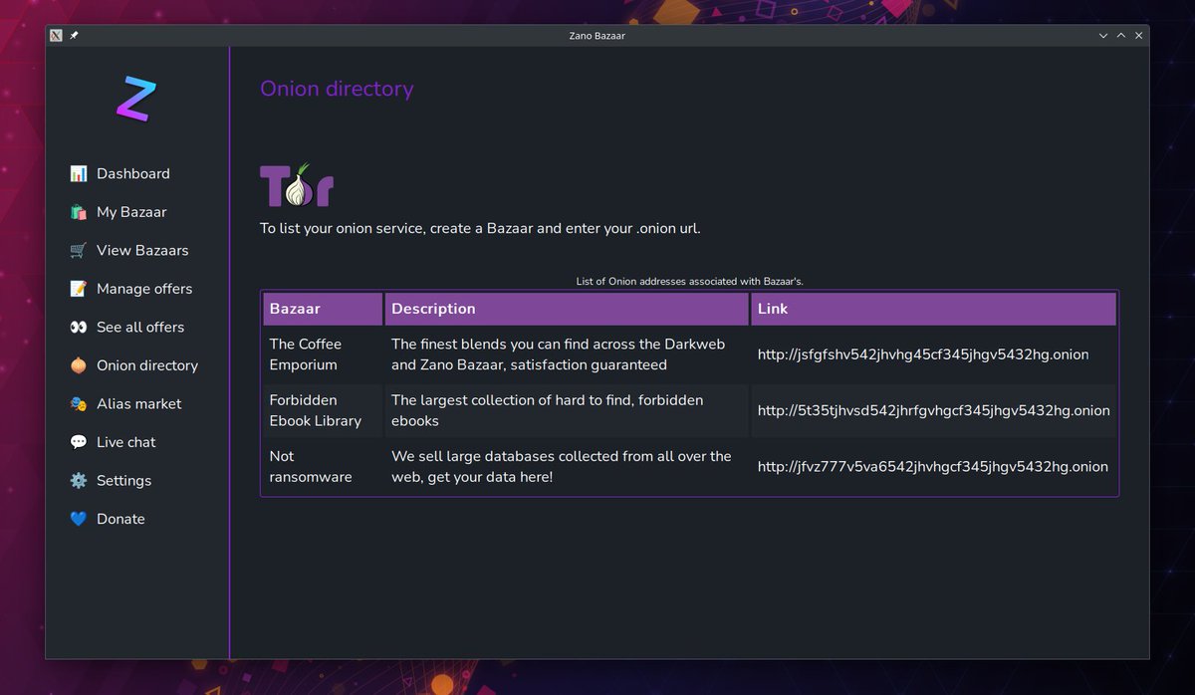Click the View Bazaars shopping cart icon

coord(79,250)
